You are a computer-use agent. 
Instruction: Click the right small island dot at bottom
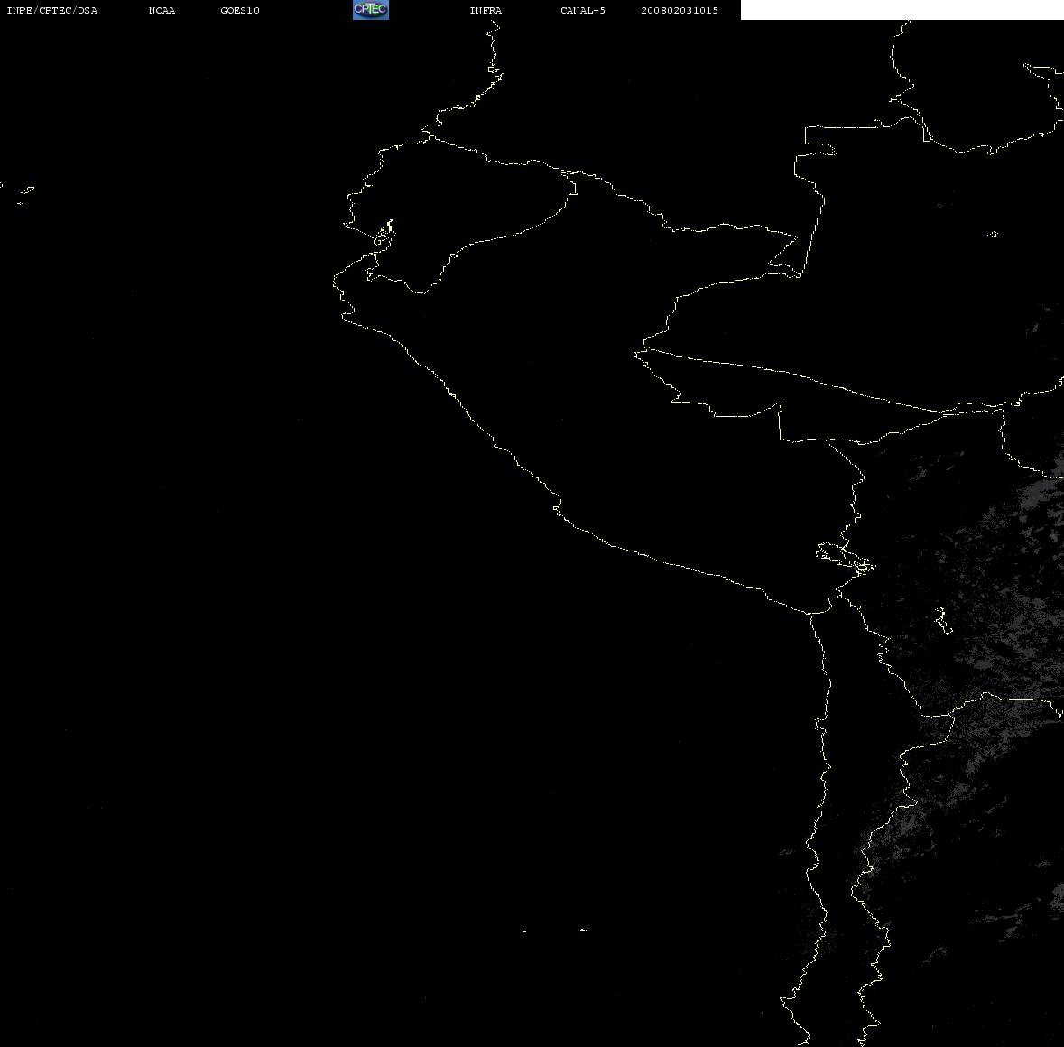(583, 930)
